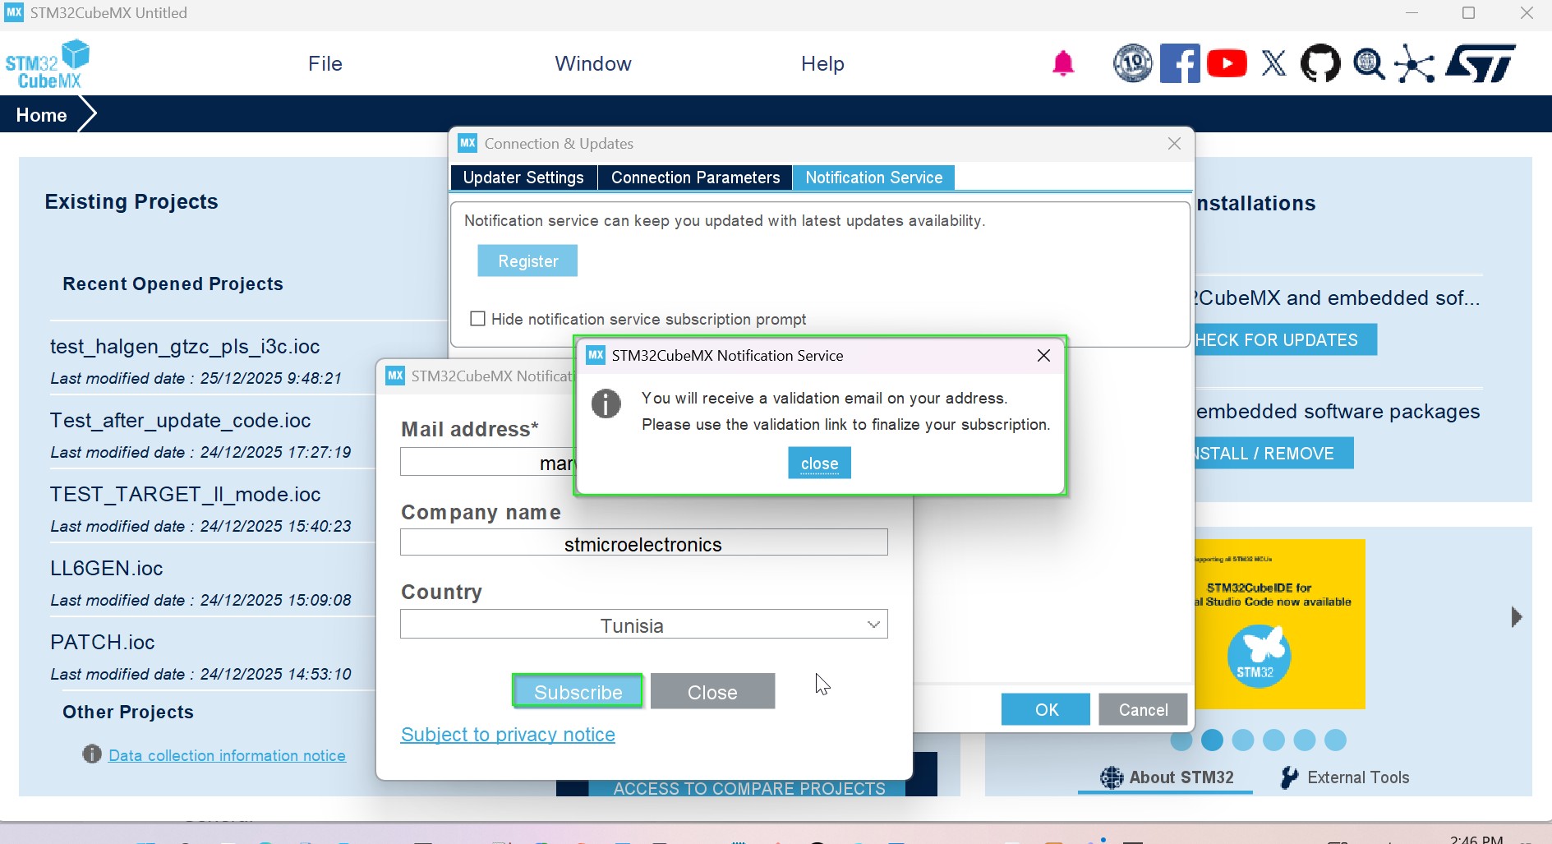Switch to the Connection Parameters tab
The width and height of the screenshot is (1552, 844).
[695, 178]
